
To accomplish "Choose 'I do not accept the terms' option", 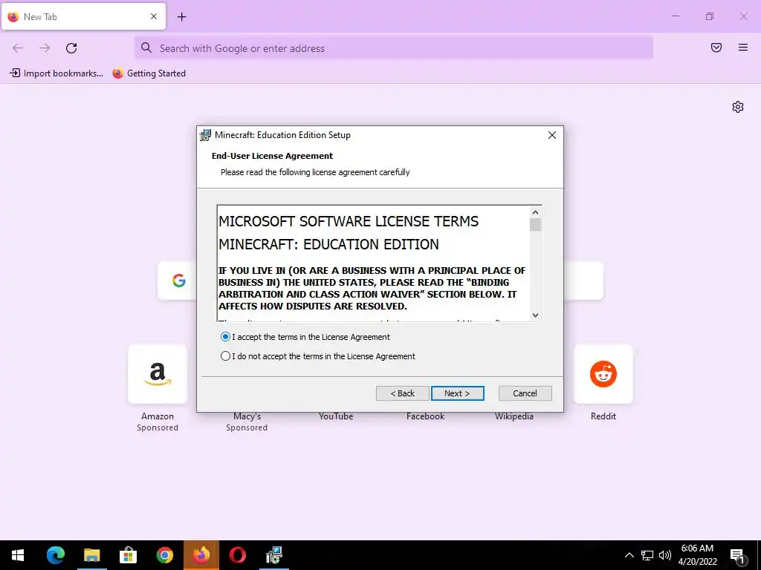I will pyautogui.click(x=225, y=356).
